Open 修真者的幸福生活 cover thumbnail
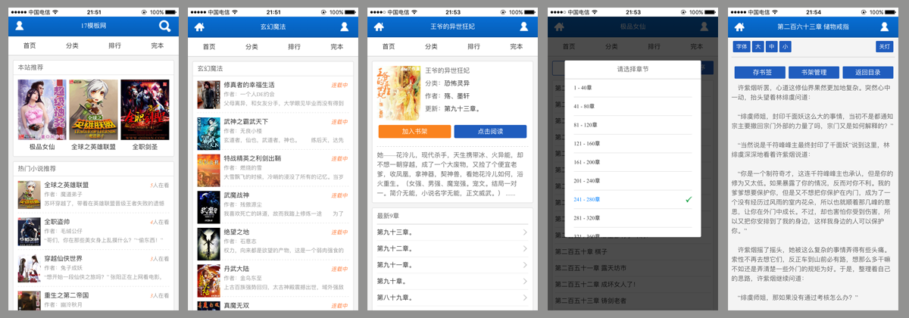Image resolution: width=909 pixels, height=318 pixels. (x=208, y=95)
